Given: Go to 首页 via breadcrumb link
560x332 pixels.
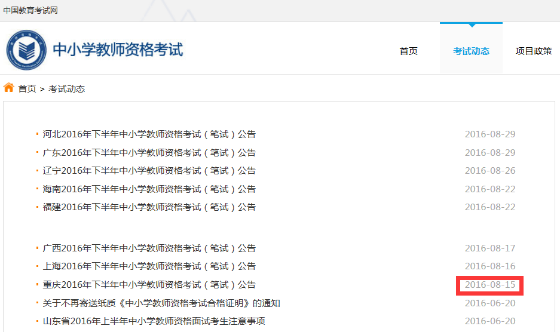Looking at the screenshot, I should click(x=27, y=89).
